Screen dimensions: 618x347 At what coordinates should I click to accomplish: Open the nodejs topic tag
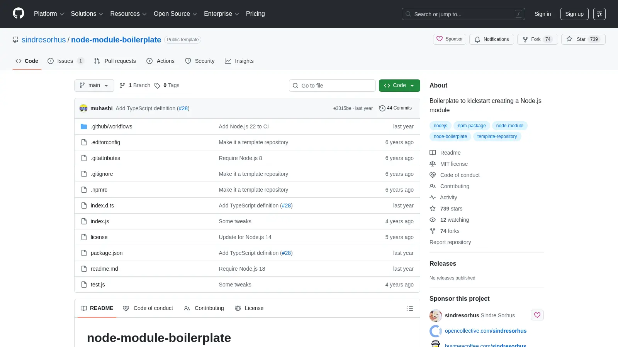coord(440,126)
